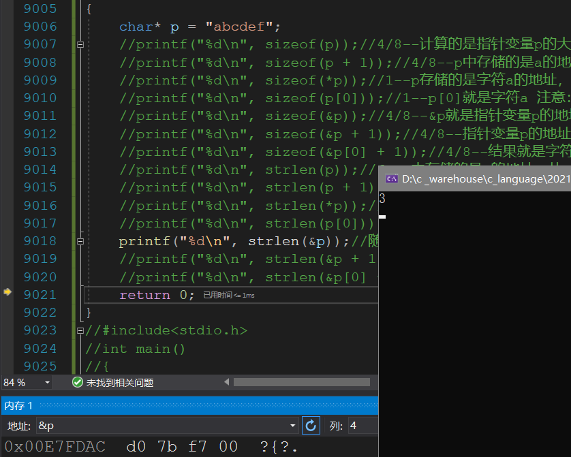Collapse the commented block at line 9023
Screen dimensions: 571x457
click(x=80, y=331)
